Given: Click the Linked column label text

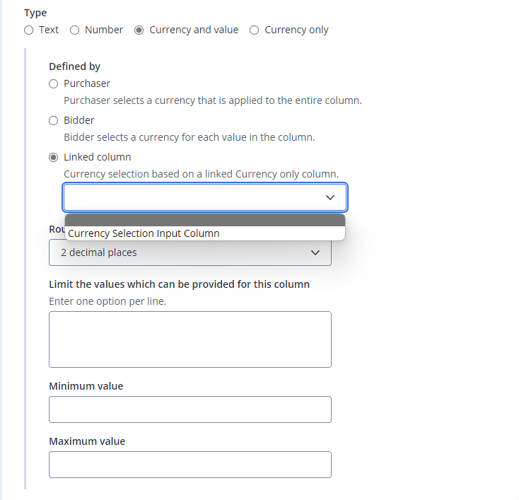Looking at the screenshot, I should (98, 157).
